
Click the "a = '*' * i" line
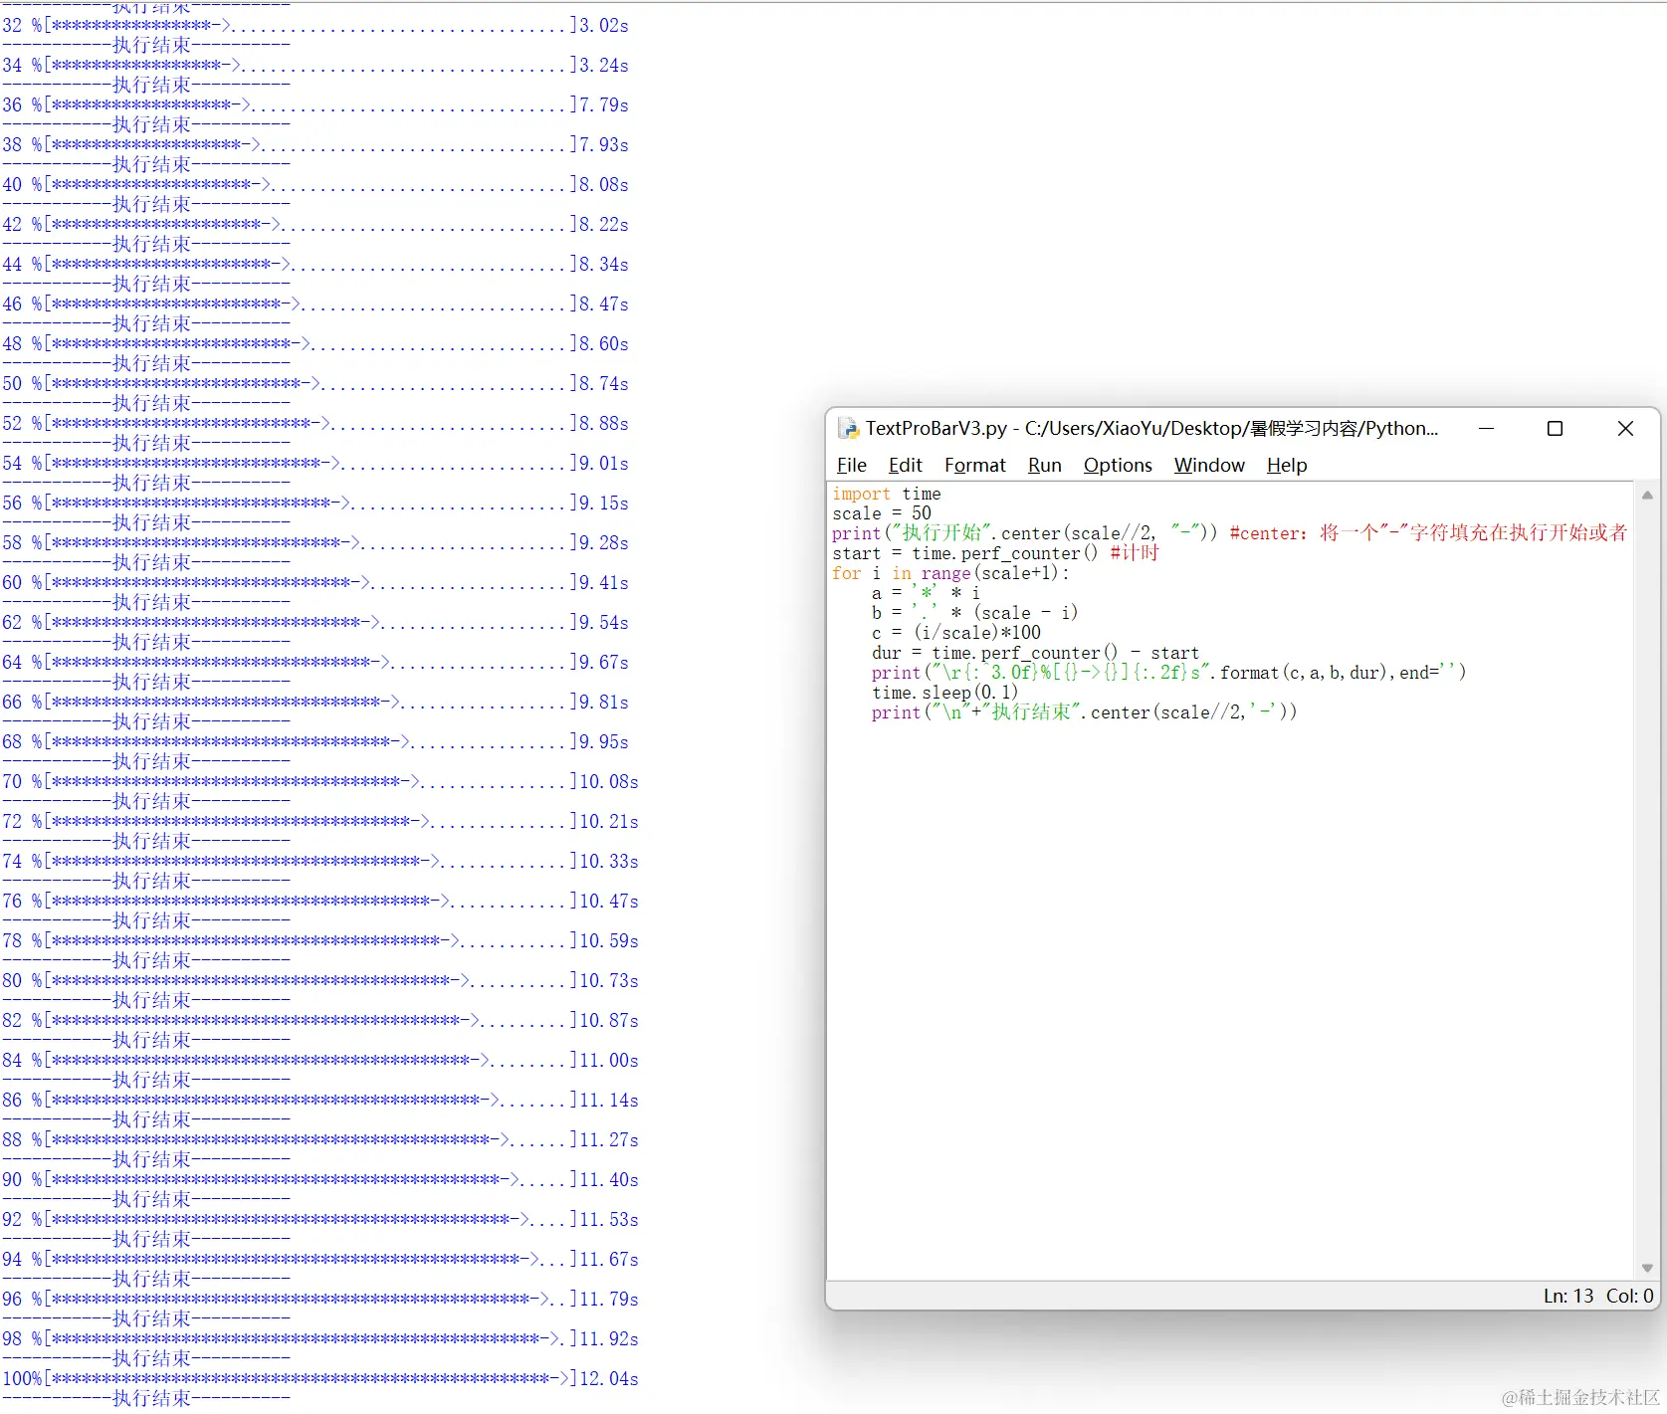coord(926,593)
